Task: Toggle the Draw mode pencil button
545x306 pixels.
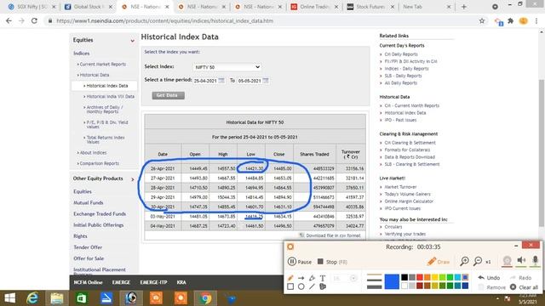Action: (438, 261)
